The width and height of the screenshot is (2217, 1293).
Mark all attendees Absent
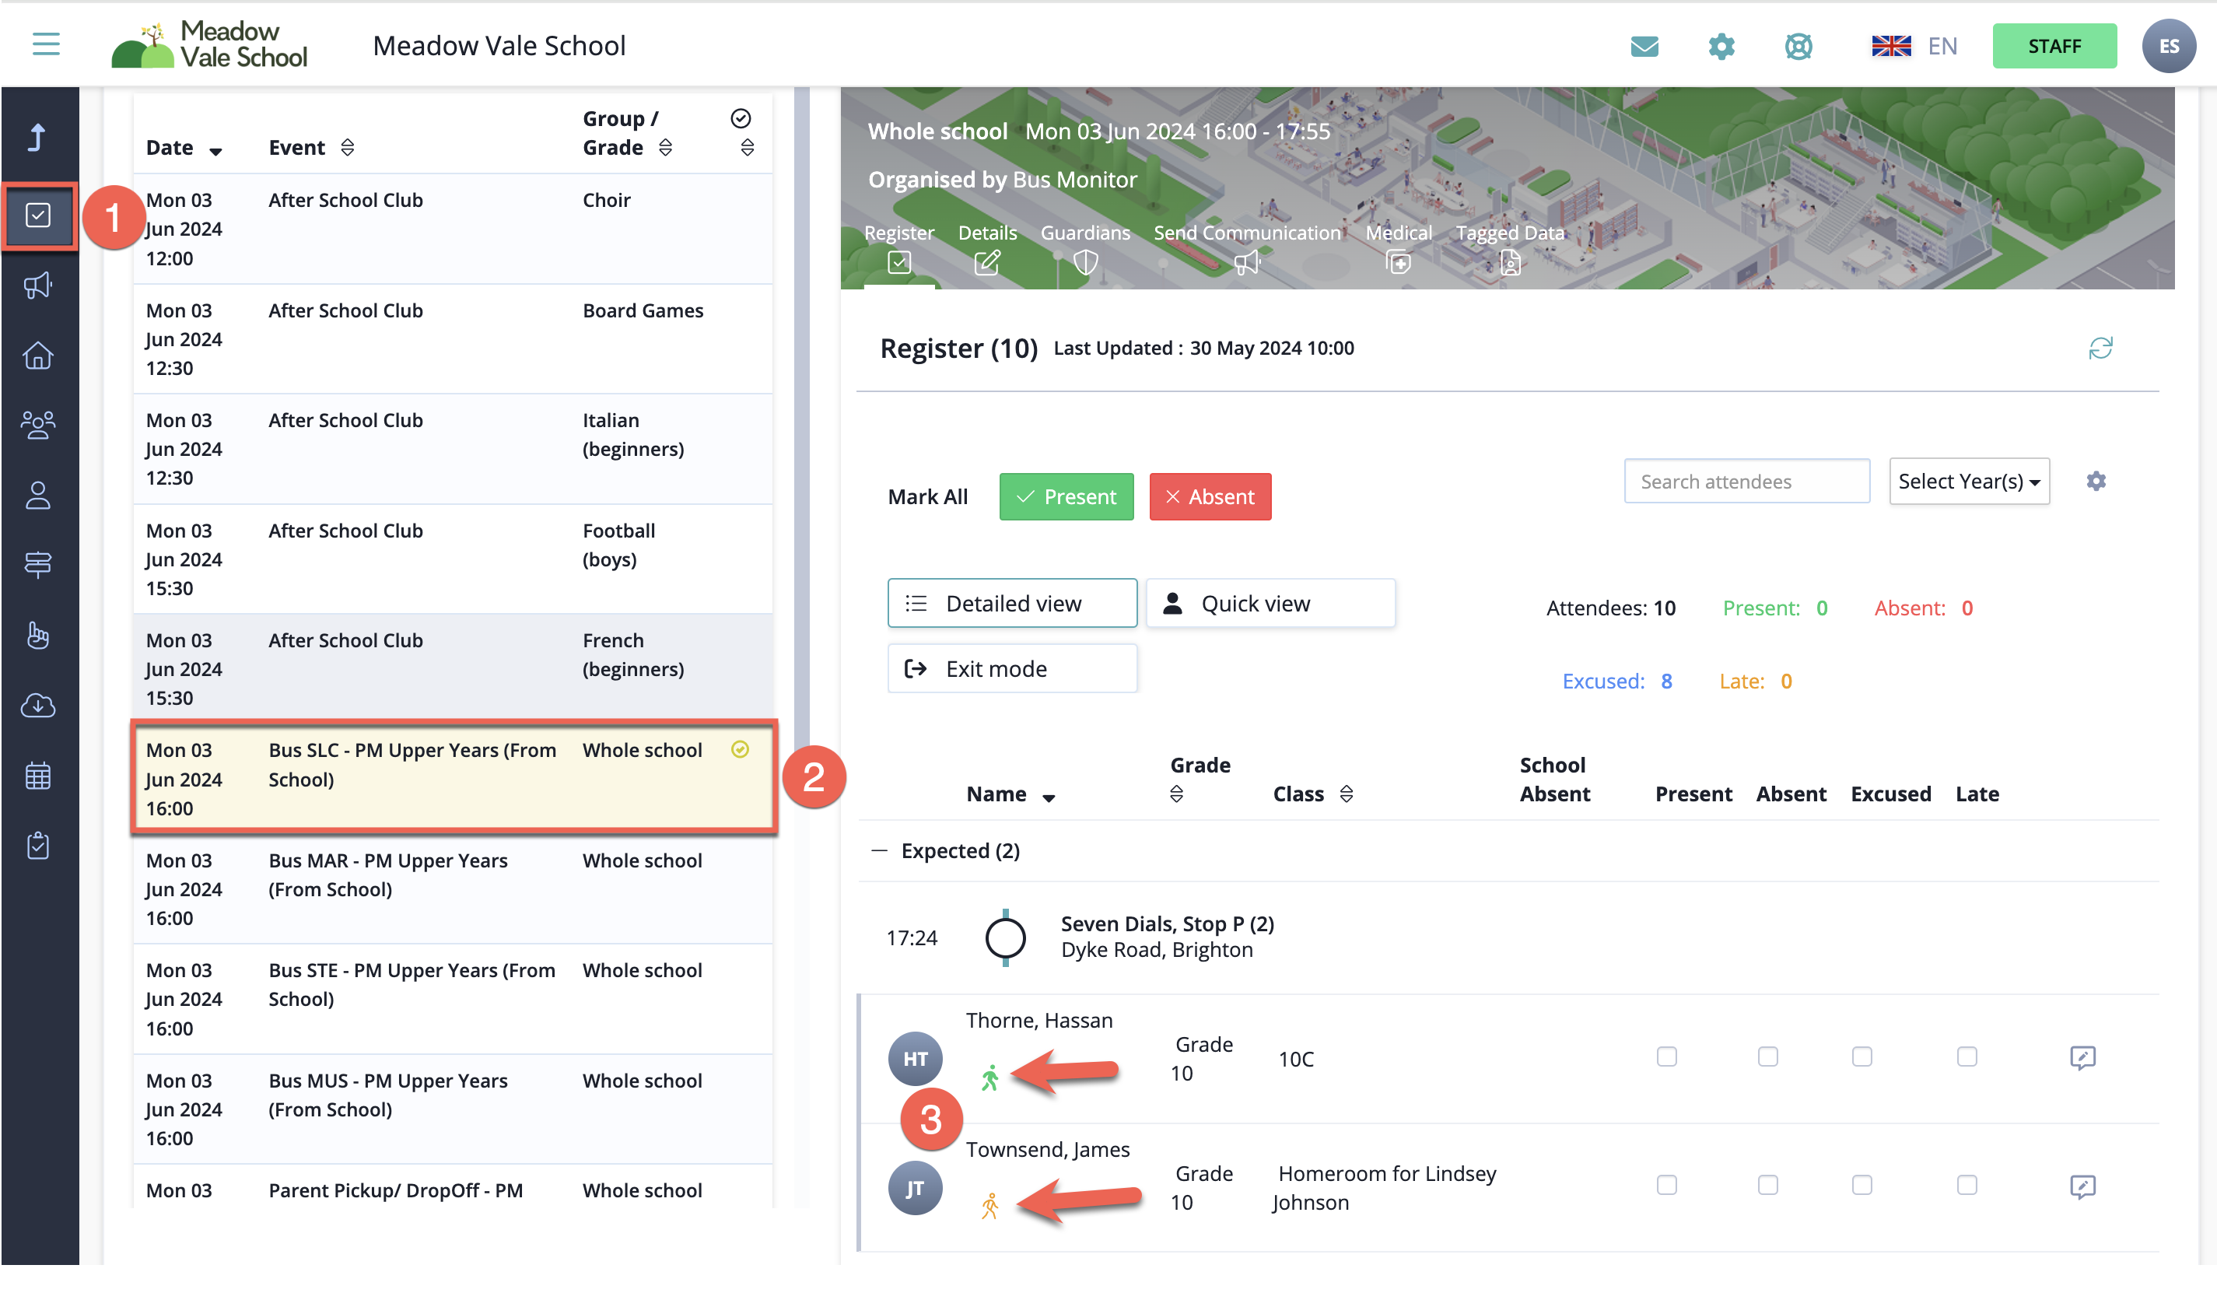click(1210, 497)
